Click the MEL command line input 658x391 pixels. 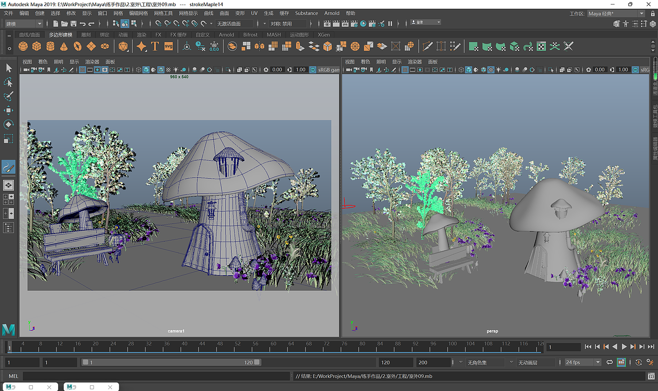tap(156, 377)
